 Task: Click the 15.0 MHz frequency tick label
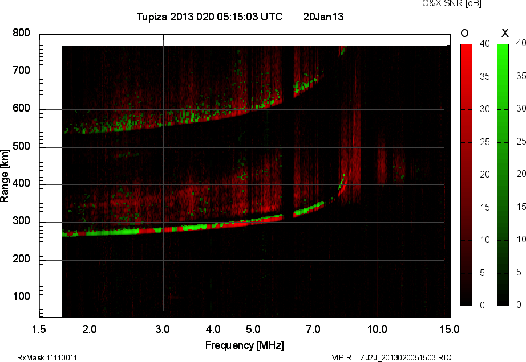450,329
